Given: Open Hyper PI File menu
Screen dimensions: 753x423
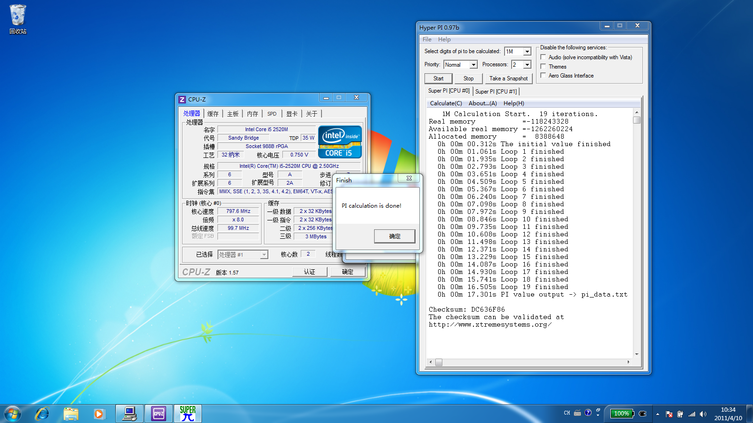Looking at the screenshot, I should [x=427, y=39].
